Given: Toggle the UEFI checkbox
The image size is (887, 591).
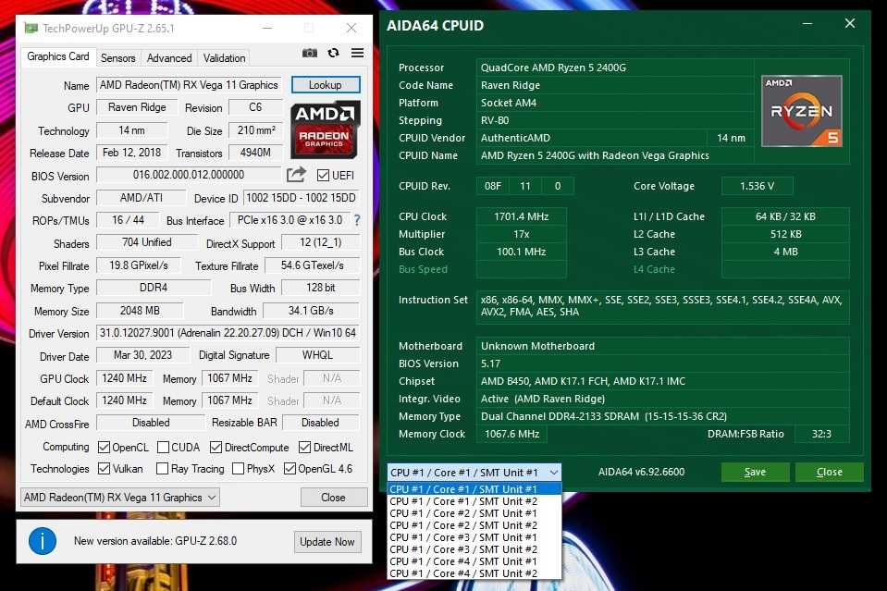Looking at the screenshot, I should [x=323, y=176].
